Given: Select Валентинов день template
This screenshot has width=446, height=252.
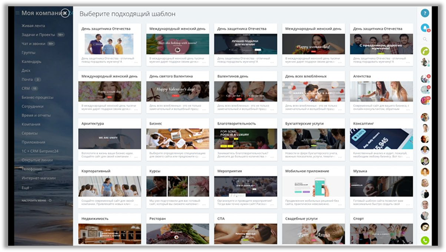Looking at the screenshot, I should tap(246, 92).
